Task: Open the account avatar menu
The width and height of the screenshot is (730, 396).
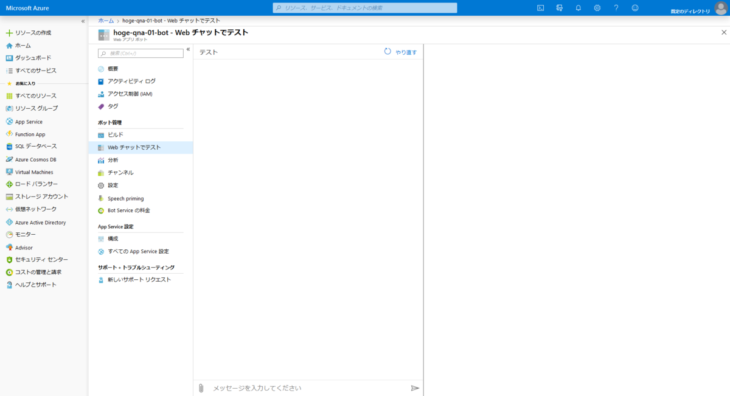Action: click(720, 8)
